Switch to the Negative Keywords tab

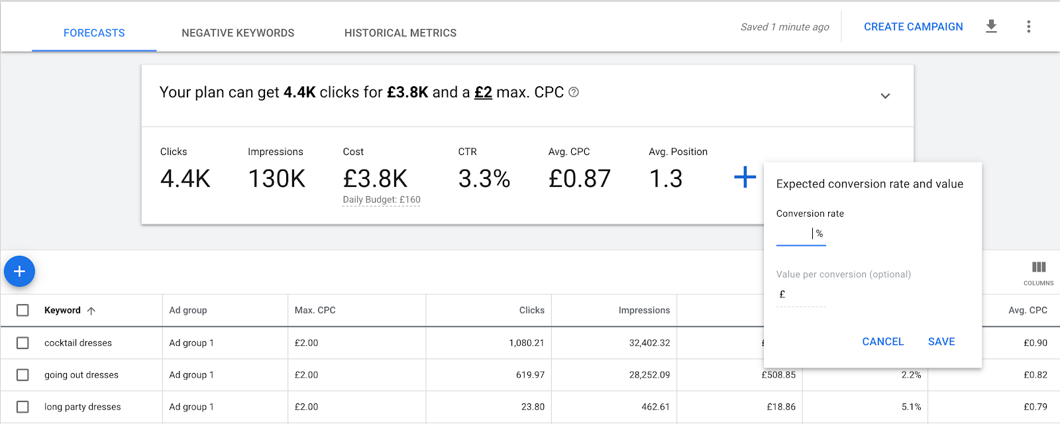tap(238, 33)
